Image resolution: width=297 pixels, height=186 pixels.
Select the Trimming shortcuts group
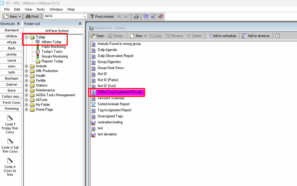click(11, 108)
